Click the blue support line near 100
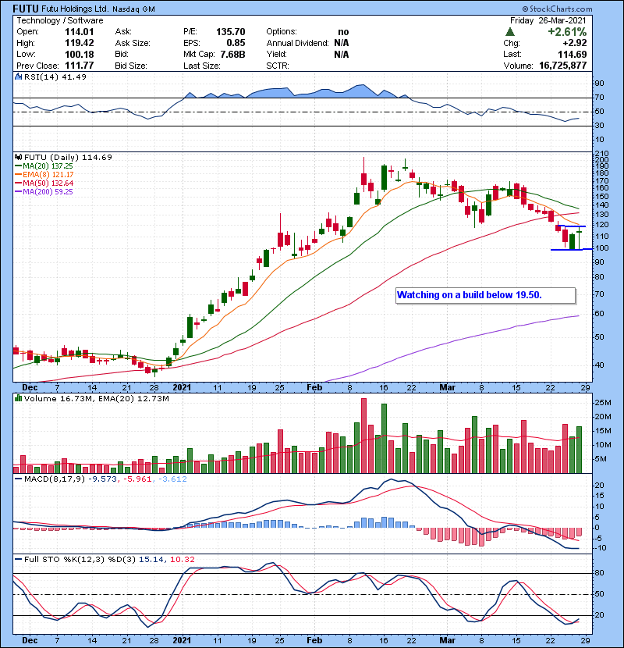 (572, 249)
